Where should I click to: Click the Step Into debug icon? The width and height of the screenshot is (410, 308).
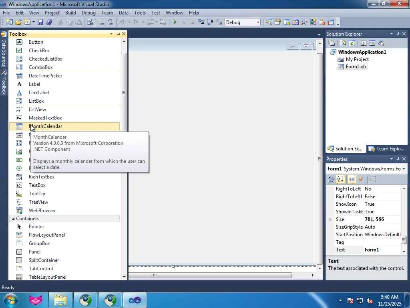[x=201, y=22]
